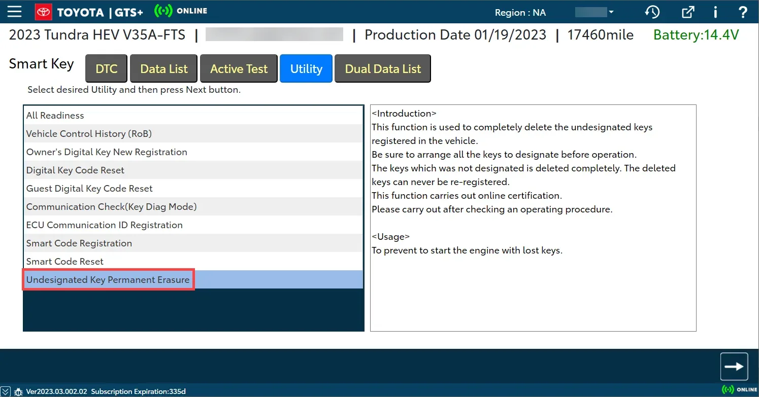Open the Dual Data List tab

[383, 68]
